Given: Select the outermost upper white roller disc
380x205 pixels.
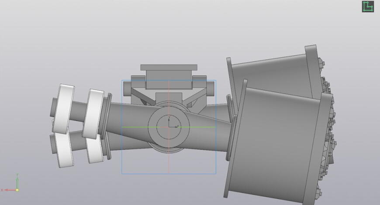Looking at the screenshot, I should coord(63,109).
